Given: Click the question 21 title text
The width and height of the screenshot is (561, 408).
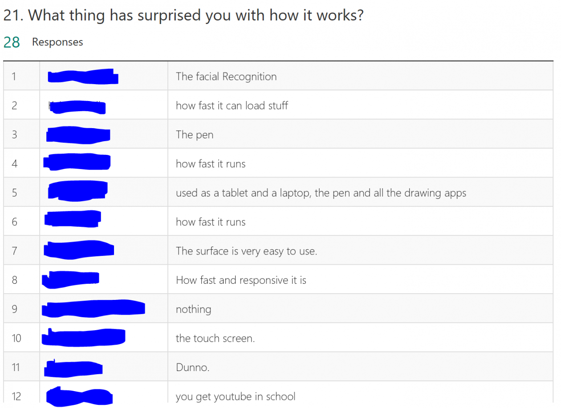Looking at the screenshot, I should [183, 16].
